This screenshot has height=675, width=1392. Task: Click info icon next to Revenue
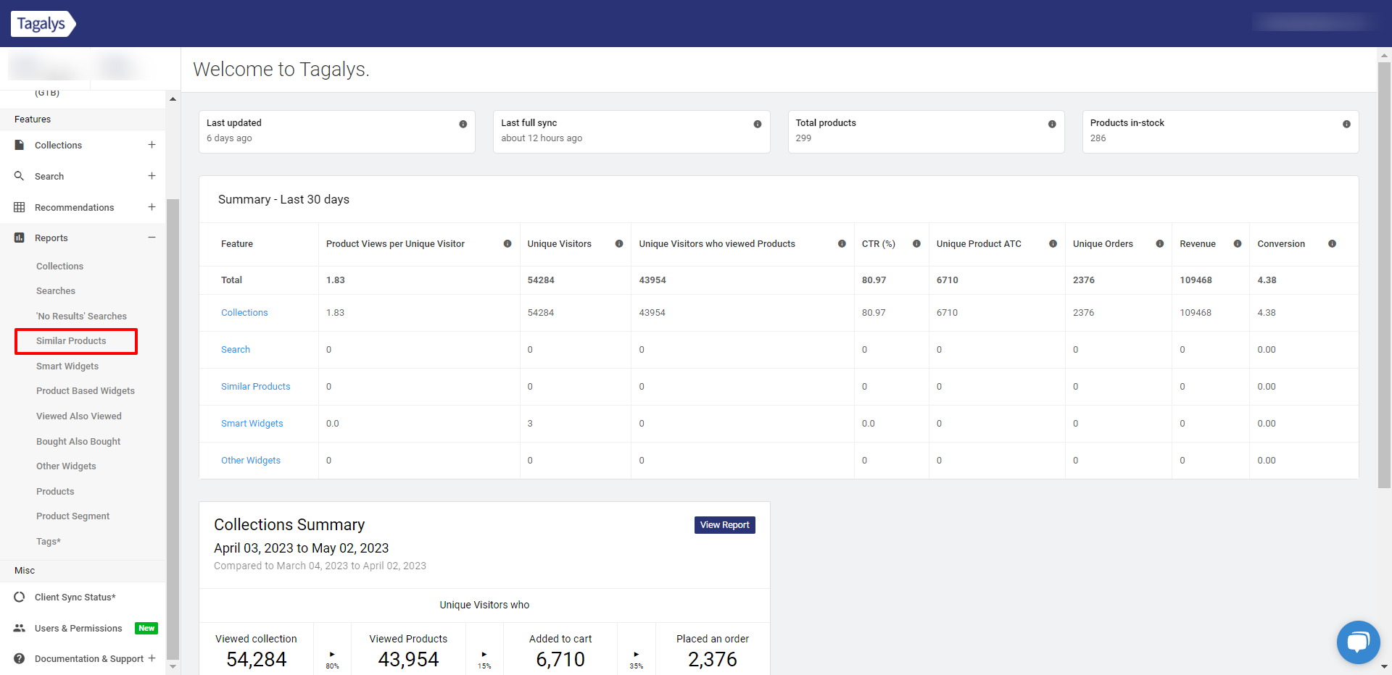click(1238, 243)
